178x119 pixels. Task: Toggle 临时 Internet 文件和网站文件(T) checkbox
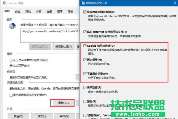[85, 32]
